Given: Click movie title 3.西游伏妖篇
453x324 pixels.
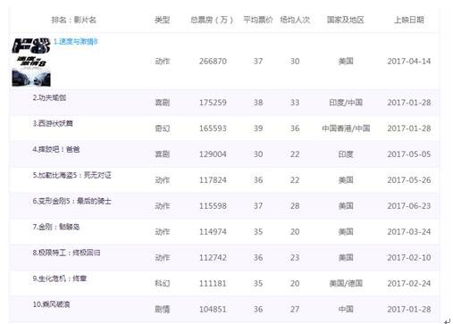Looking at the screenshot, I should (53, 123).
